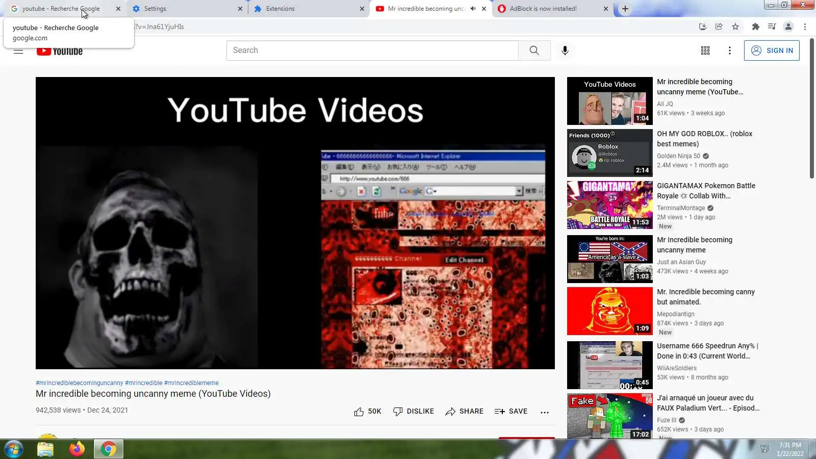
Task: Open a new browser tab
Action: (625, 9)
